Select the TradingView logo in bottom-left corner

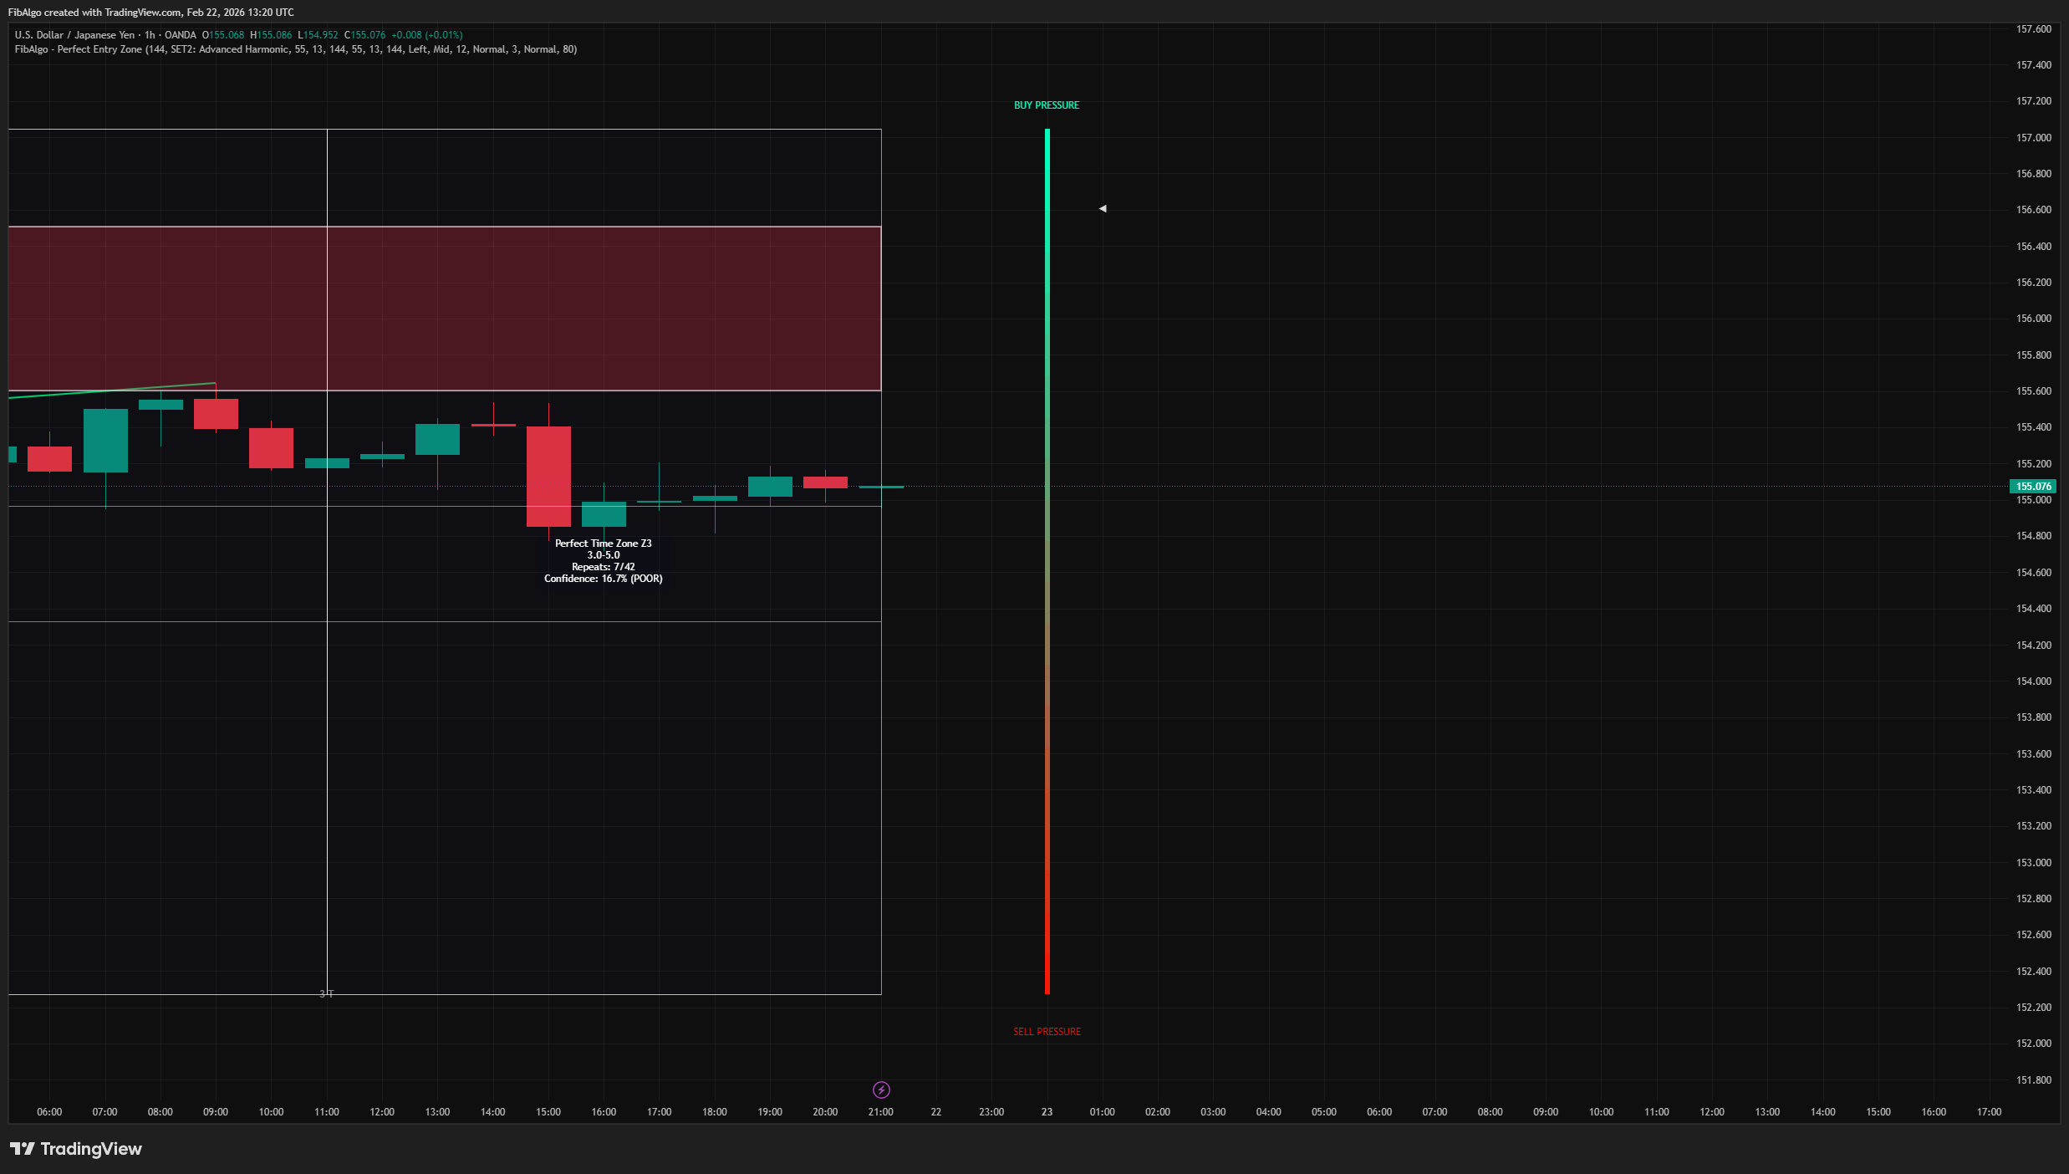tap(75, 1149)
